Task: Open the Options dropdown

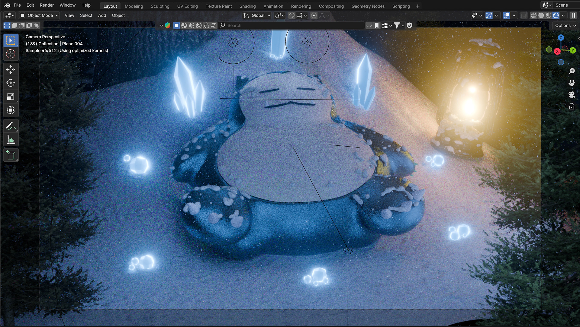Action: click(x=565, y=26)
